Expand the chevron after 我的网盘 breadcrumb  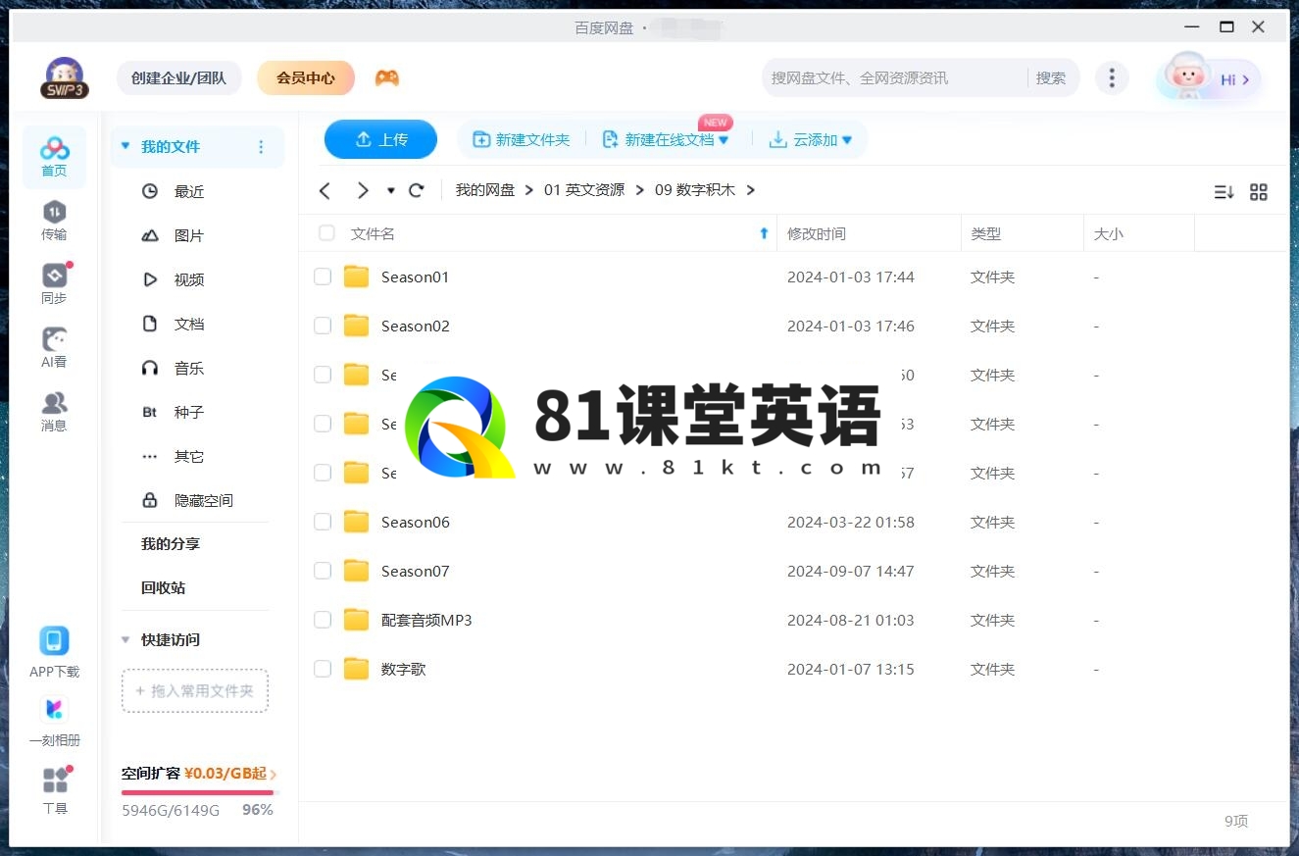tap(529, 190)
